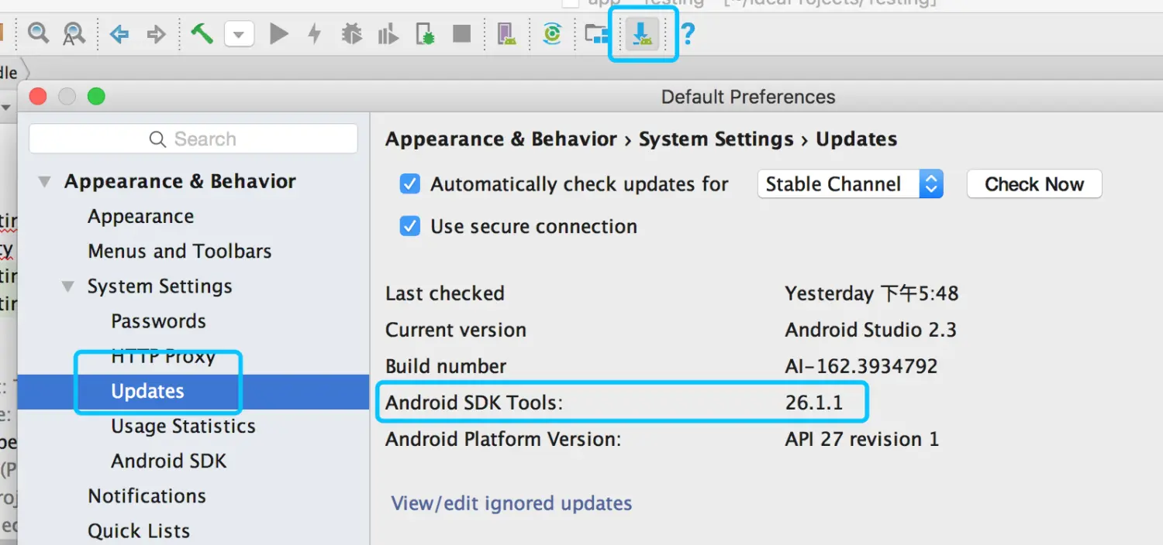Click the Run play icon

point(279,33)
